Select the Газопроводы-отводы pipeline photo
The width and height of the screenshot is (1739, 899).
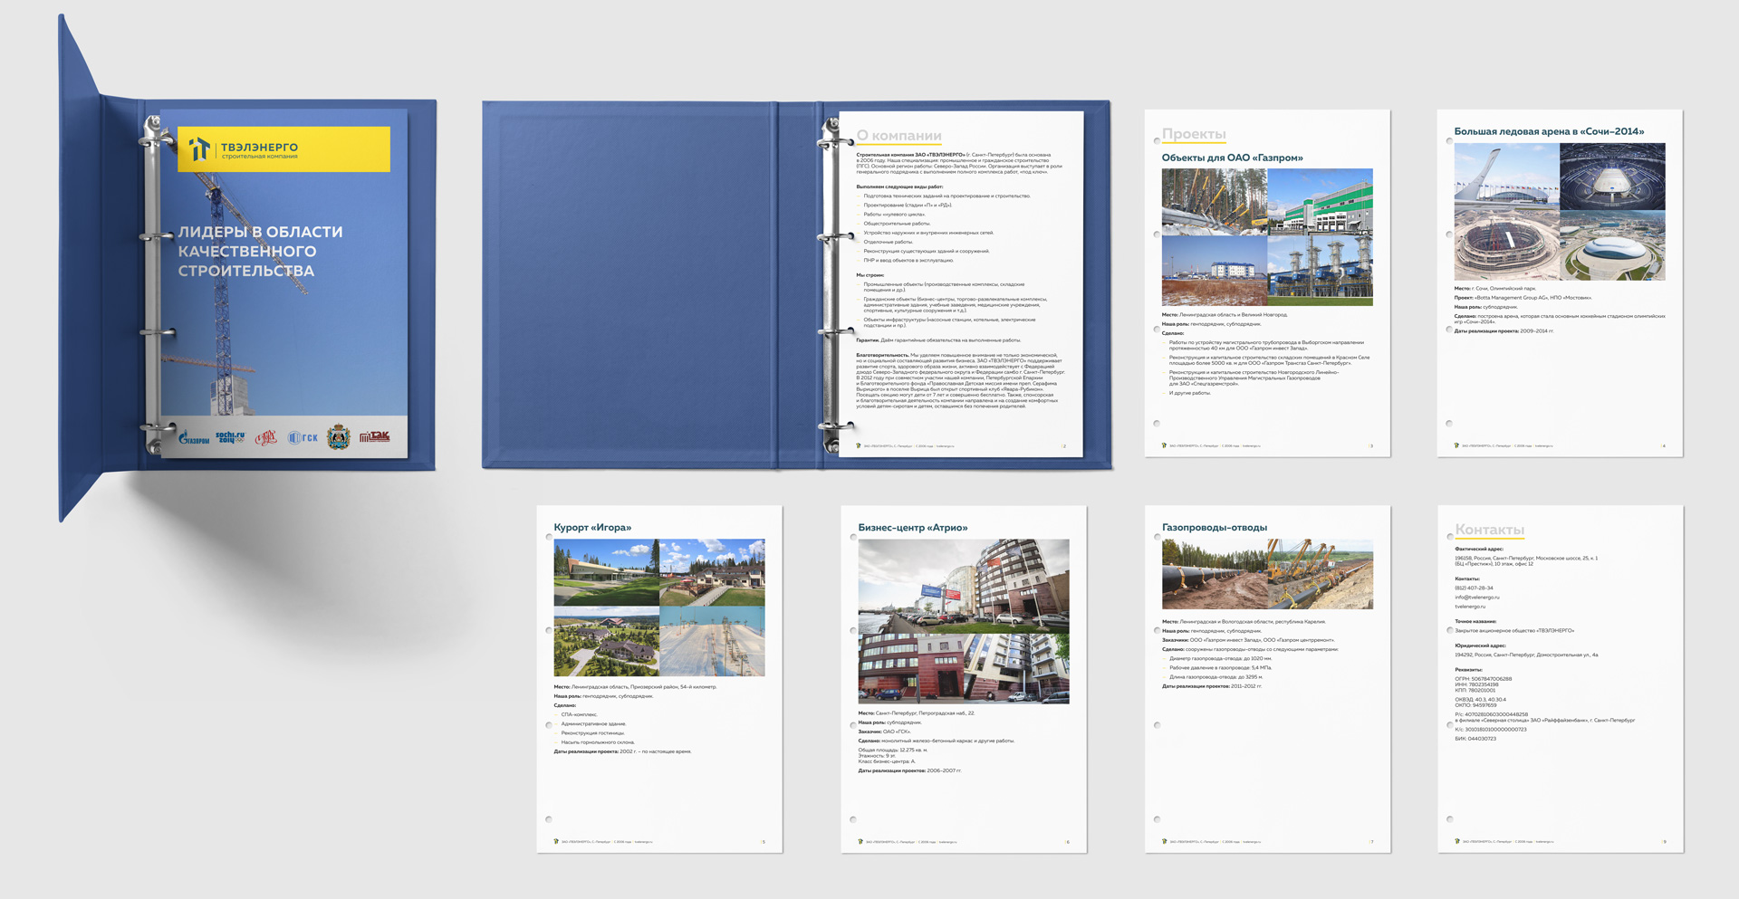(1267, 574)
